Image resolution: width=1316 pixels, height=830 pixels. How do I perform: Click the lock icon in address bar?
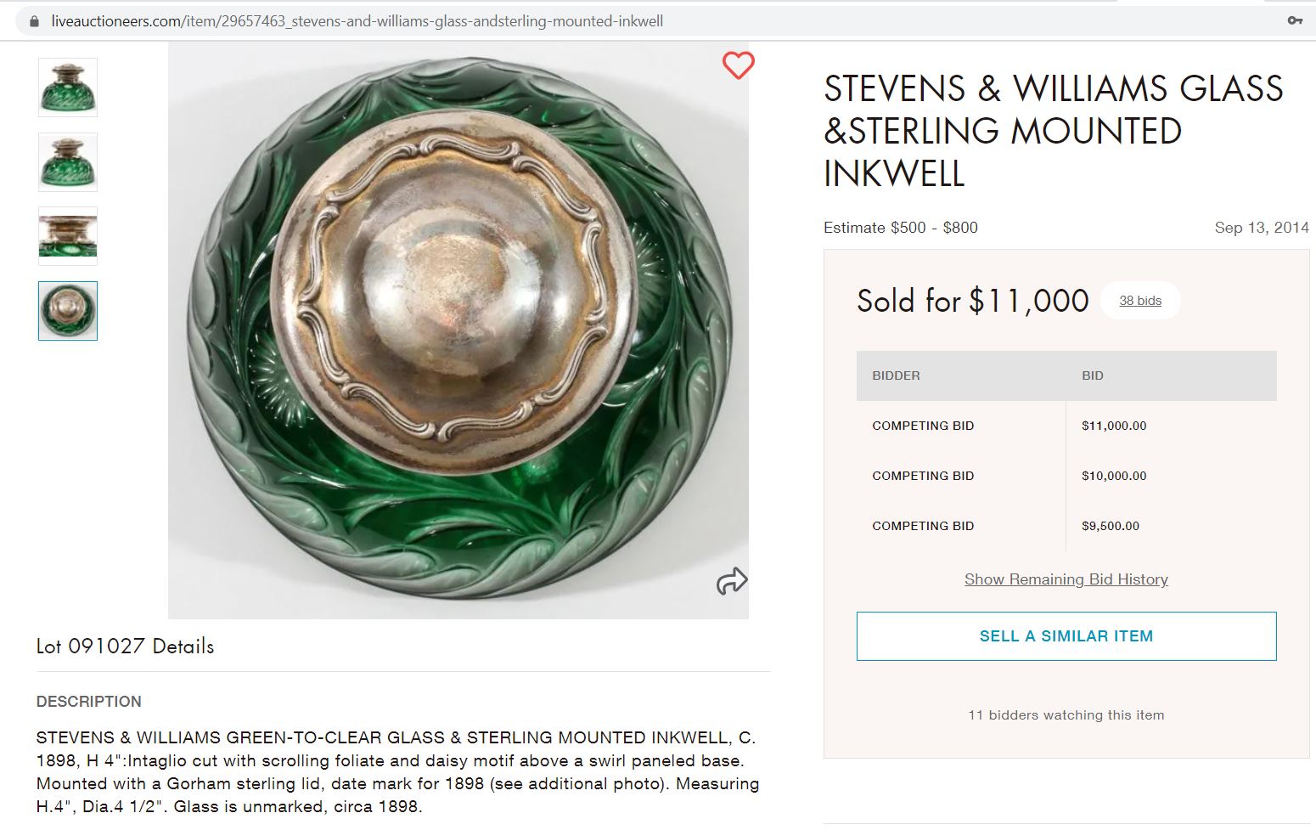tap(34, 21)
